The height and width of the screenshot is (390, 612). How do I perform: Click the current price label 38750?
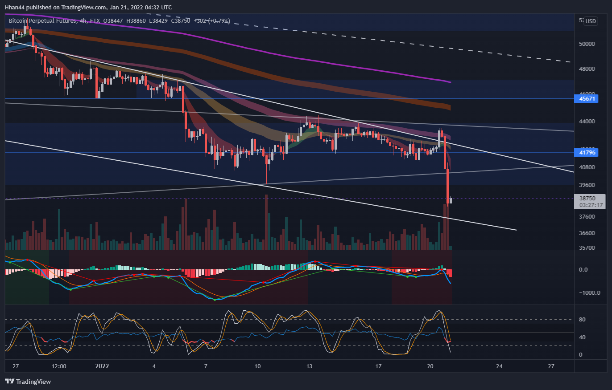coord(588,199)
